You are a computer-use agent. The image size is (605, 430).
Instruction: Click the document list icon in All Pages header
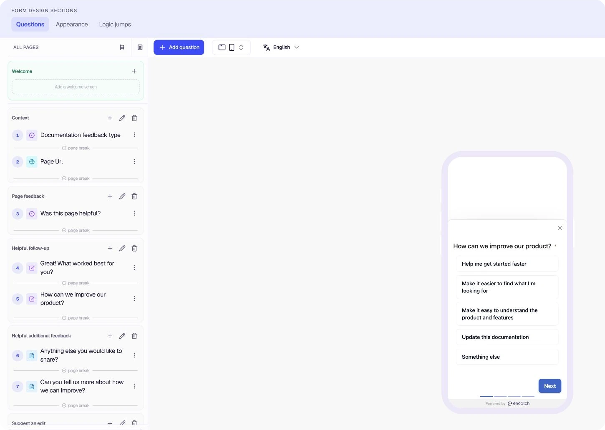[140, 48]
